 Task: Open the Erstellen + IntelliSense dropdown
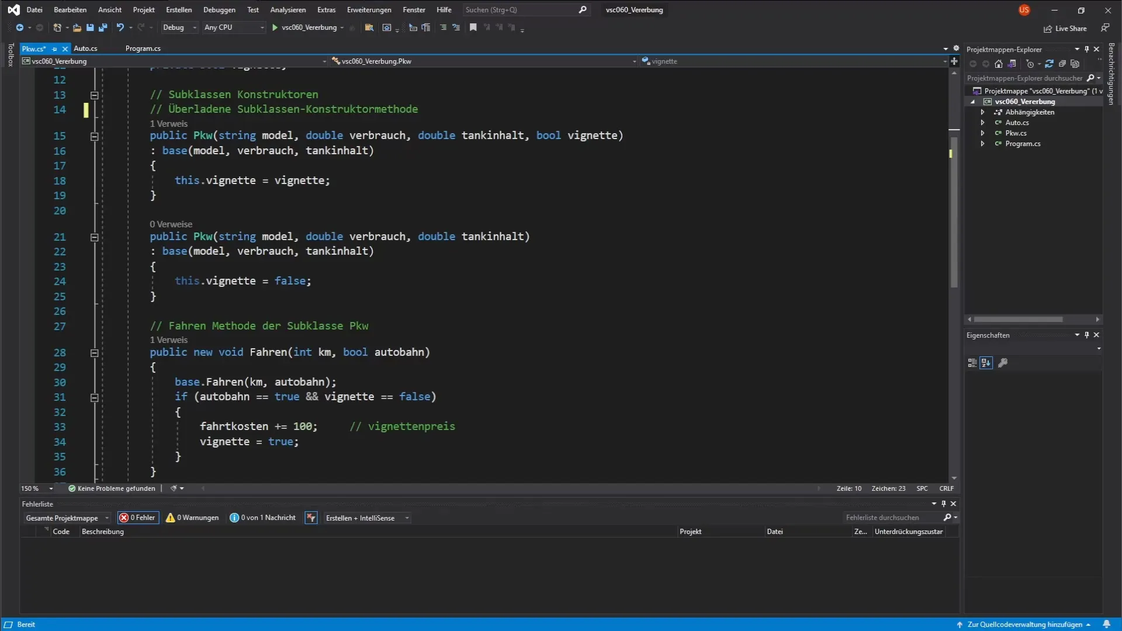tap(366, 518)
